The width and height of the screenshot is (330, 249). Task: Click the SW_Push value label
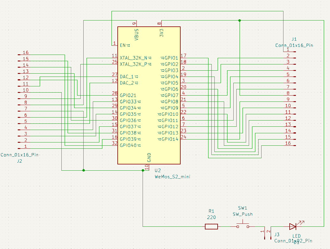pos(243,214)
